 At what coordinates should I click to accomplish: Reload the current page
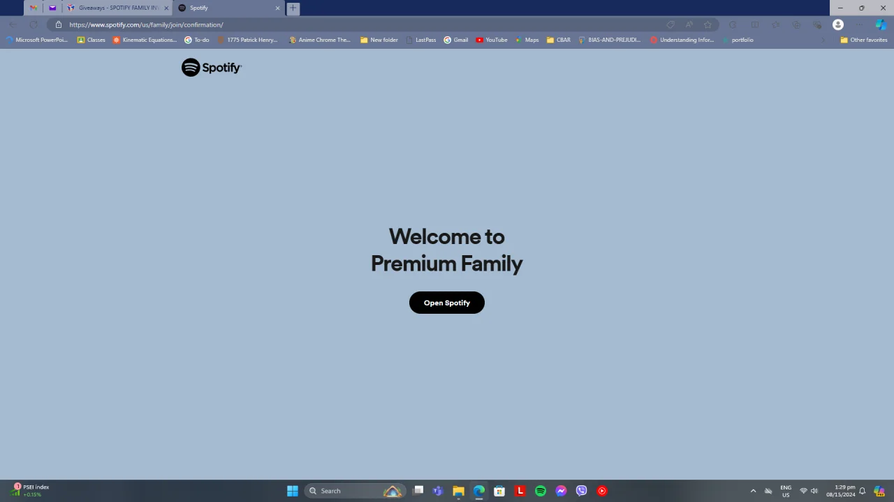pyautogui.click(x=34, y=24)
